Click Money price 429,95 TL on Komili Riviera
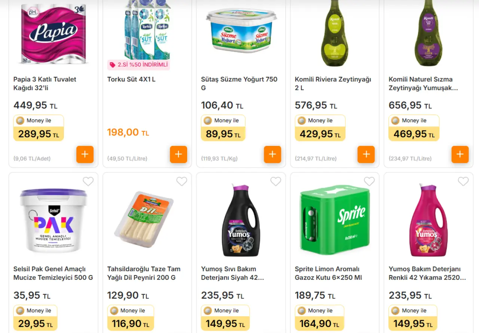Image resolution: width=479 pixels, height=333 pixels. [x=320, y=134]
